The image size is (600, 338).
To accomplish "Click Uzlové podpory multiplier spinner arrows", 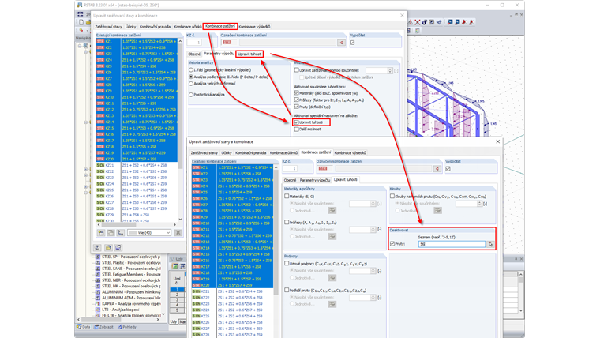I will (x=373, y=271).
